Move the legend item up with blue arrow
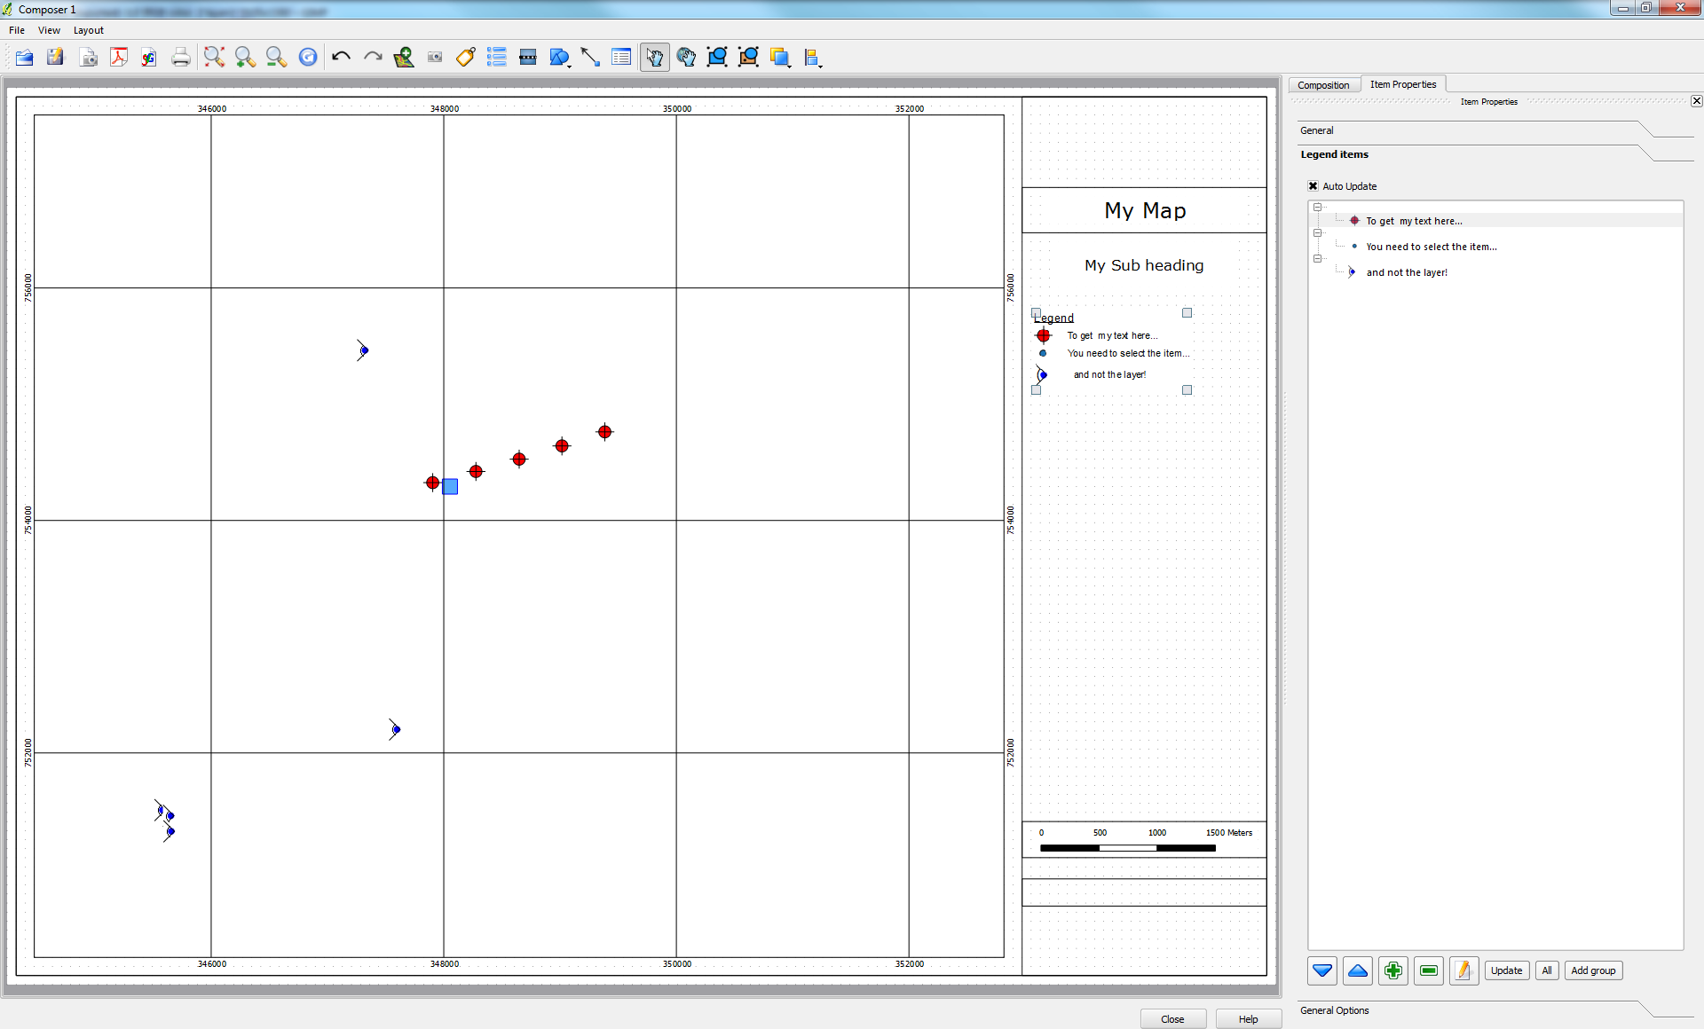The width and height of the screenshot is (1704, 1029). point(1358,970)
